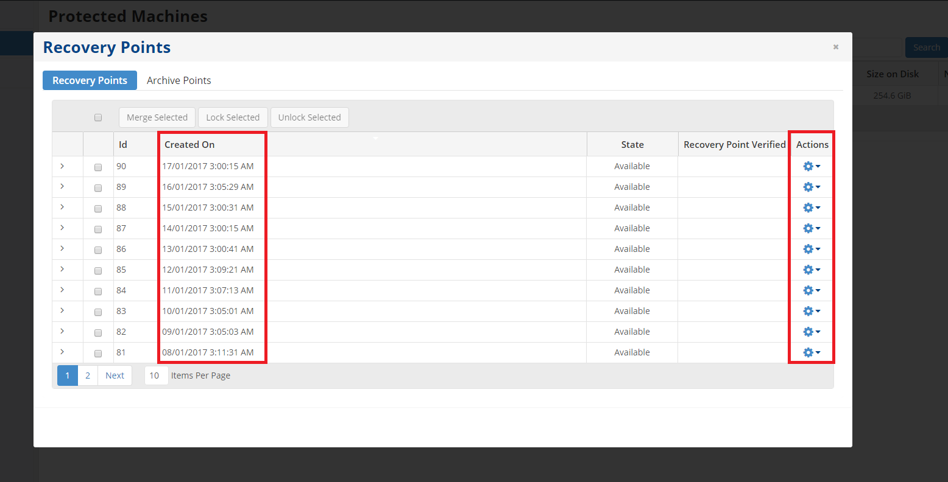Select checkbox for recovery point 86

pos(98,250)
